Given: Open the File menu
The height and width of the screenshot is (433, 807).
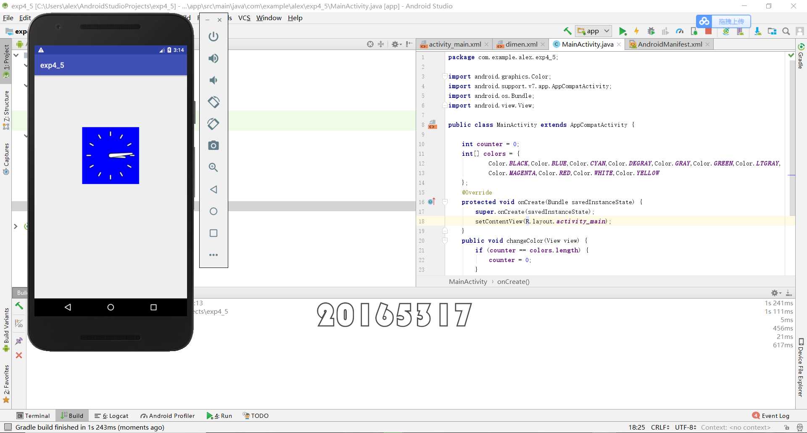Looking at the screenshot, I should pyautogui.click(x=8, y=18).
